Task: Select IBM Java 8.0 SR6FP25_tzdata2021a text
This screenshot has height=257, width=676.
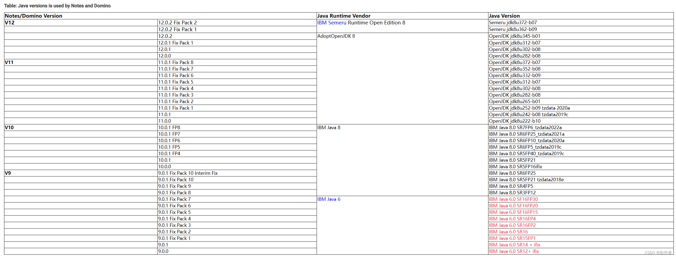Action: tap(527, 134)
